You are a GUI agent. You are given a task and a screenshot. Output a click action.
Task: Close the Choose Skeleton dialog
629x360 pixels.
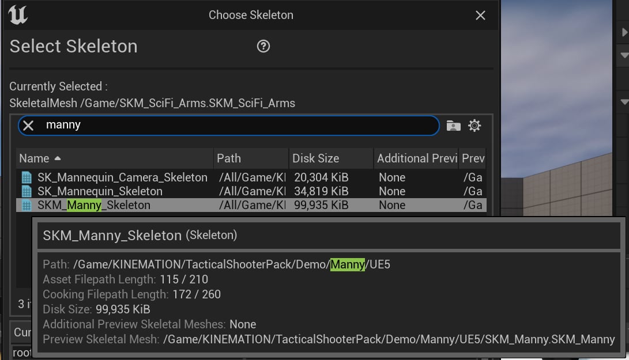click(480, 15)
